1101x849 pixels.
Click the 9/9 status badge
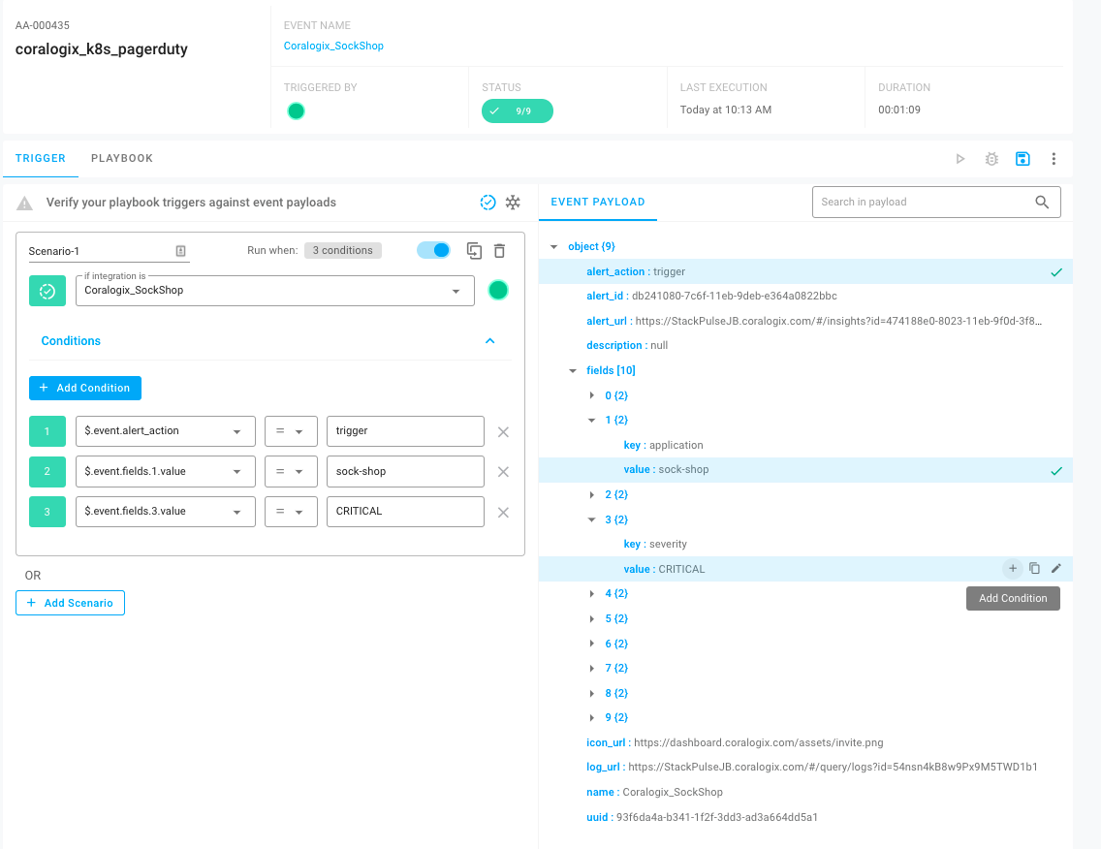tap(518, 110)
